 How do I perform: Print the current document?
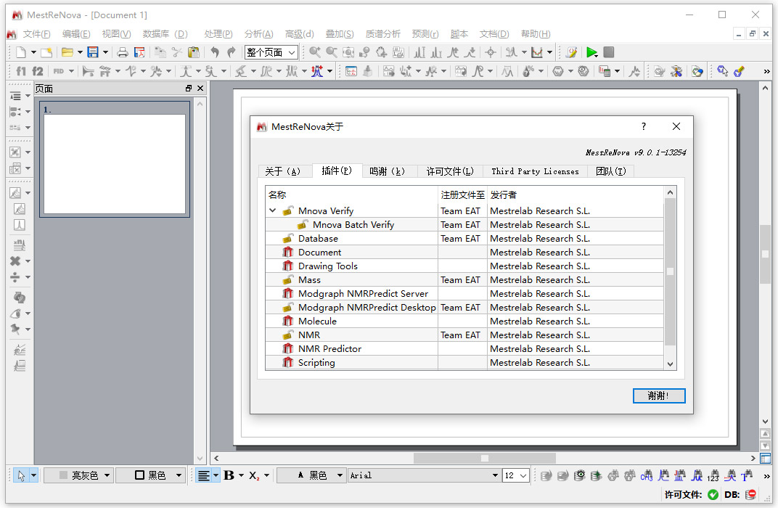(123, 52)
